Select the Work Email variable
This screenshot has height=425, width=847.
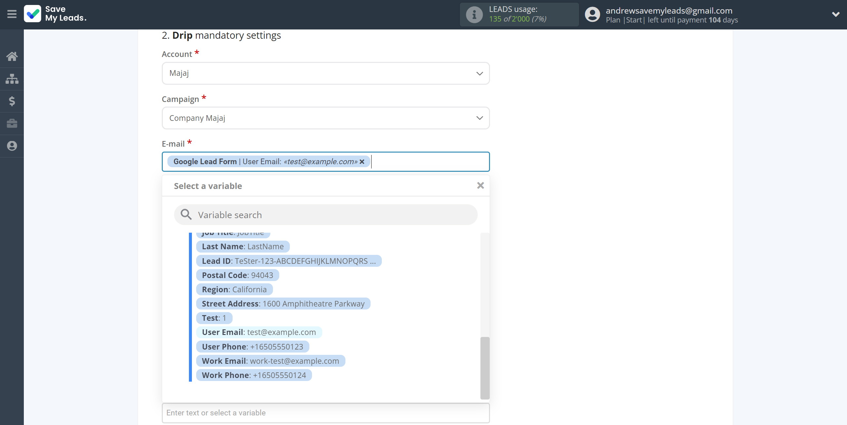271,361
